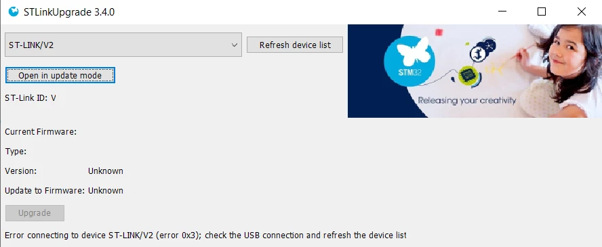
Task: Click the STLinkUpgrade app icon in title bar
Action: (14, 12)
